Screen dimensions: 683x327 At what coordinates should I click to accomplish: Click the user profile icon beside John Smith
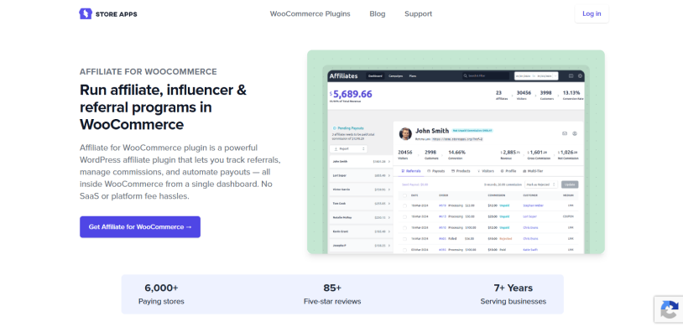pyautogui.click(x=575, y=133)
